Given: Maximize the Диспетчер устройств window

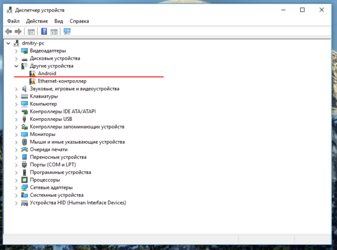Looking at the screenshot, I should [x=302, y=10].
